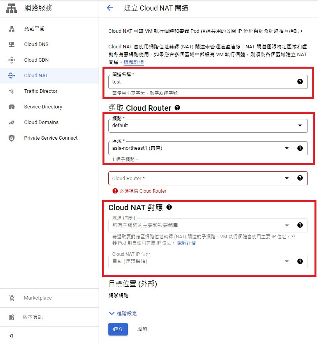Click the 網路服務 network services header icon
The image size is (318, 344).
pyautogui.click(x=11, y=8)
